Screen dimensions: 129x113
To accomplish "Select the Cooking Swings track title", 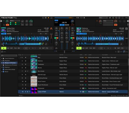I will tap(42, 78).
